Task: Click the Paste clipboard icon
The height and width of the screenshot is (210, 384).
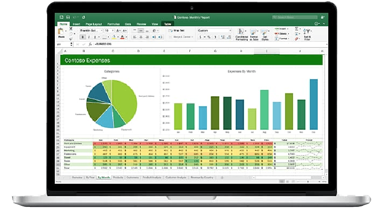Action: (61, 31)
